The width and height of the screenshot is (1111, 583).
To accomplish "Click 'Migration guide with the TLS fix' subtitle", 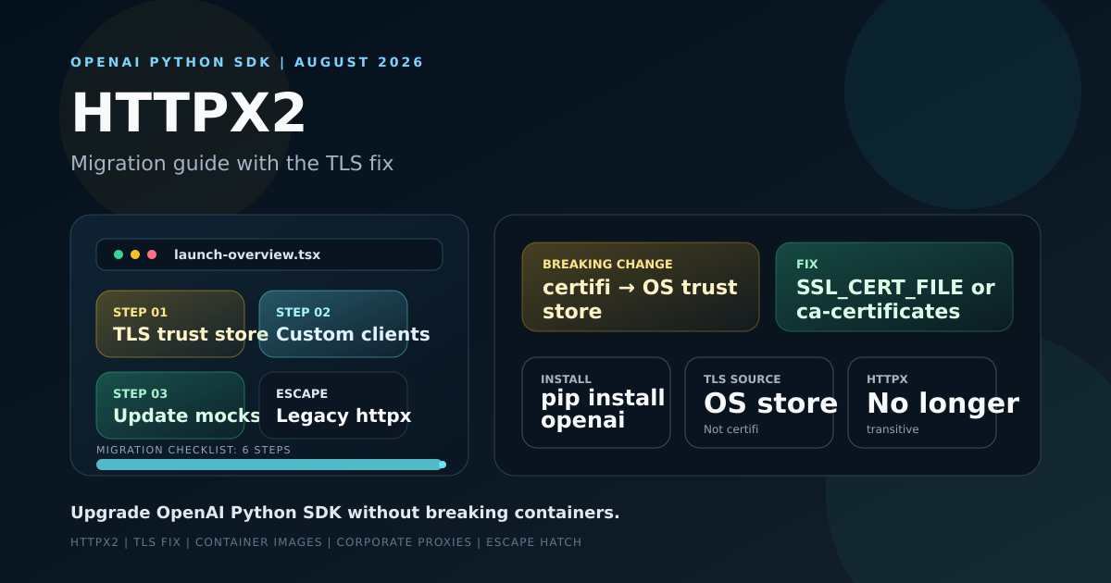I will 232,164.
